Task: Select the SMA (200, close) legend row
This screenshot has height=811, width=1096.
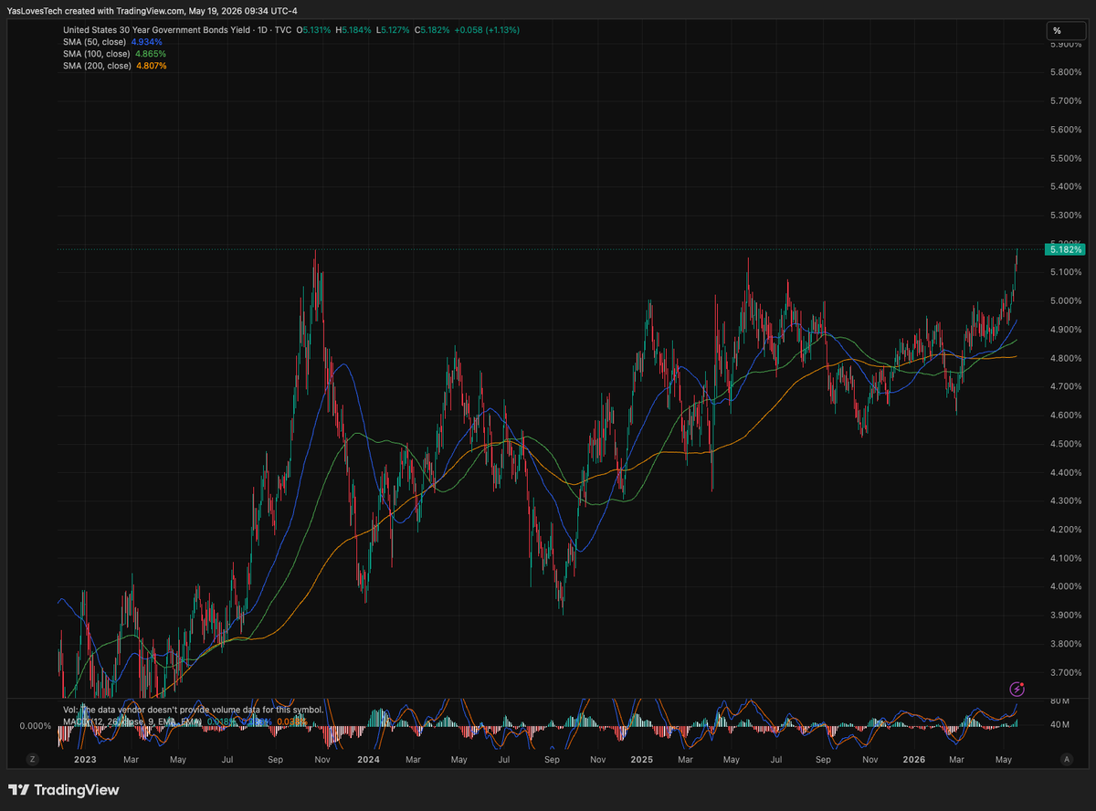Action: 115,66
